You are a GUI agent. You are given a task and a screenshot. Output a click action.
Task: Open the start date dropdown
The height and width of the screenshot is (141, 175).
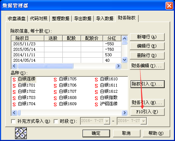[107, 121]
